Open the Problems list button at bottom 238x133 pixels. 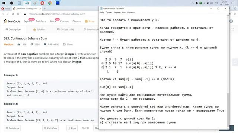[x=12, y=128]
